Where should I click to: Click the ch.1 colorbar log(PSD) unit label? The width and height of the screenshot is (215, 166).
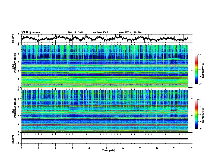coord(203,71)
